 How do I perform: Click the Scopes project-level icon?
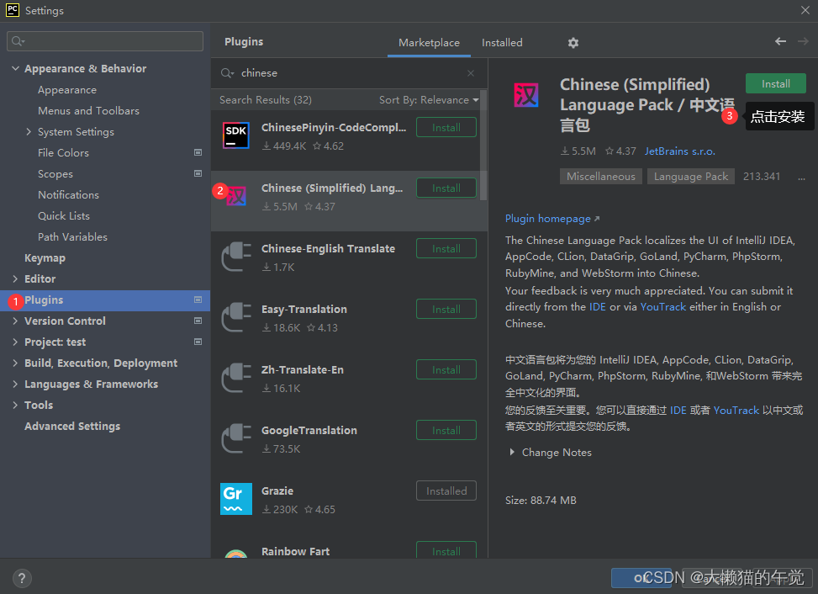[x=198, y=173]
